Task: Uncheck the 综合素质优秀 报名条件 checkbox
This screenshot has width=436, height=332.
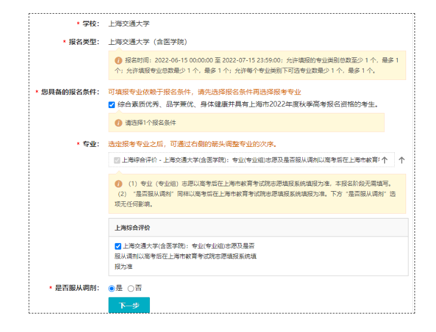Action: pyautogui.click(x=112, y=104)
